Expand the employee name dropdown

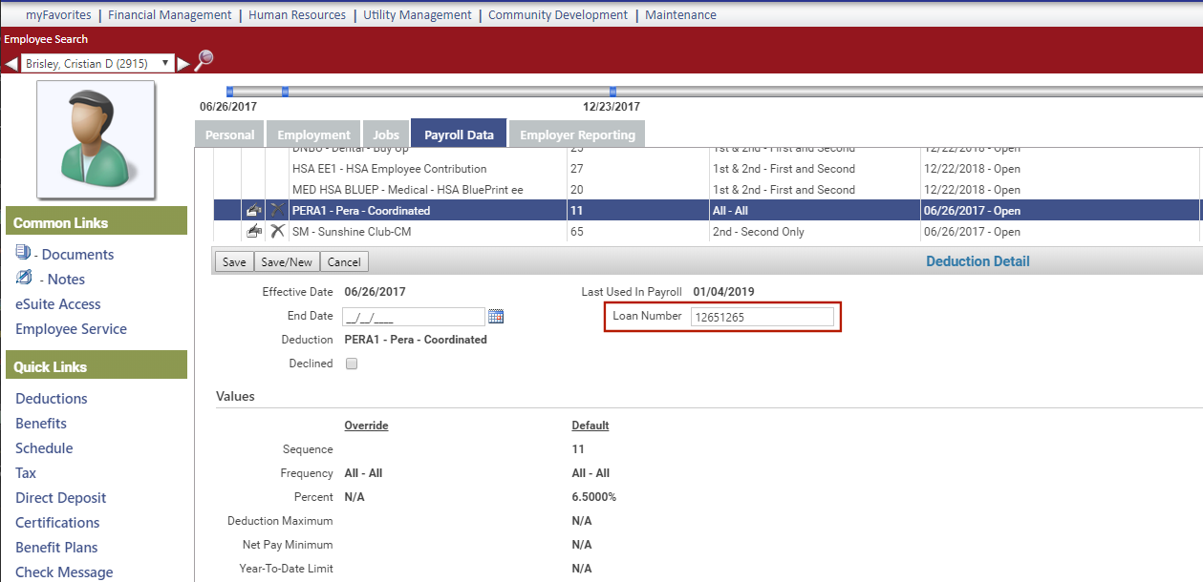(x=165, y=64)
